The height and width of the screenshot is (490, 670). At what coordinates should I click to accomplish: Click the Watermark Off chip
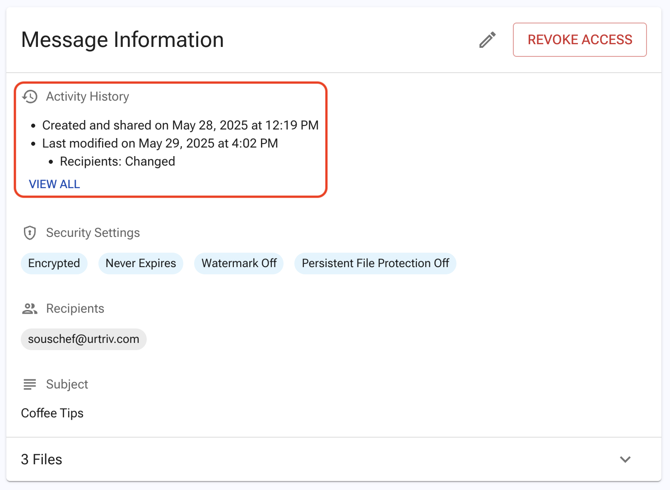[x=239, y=263]
